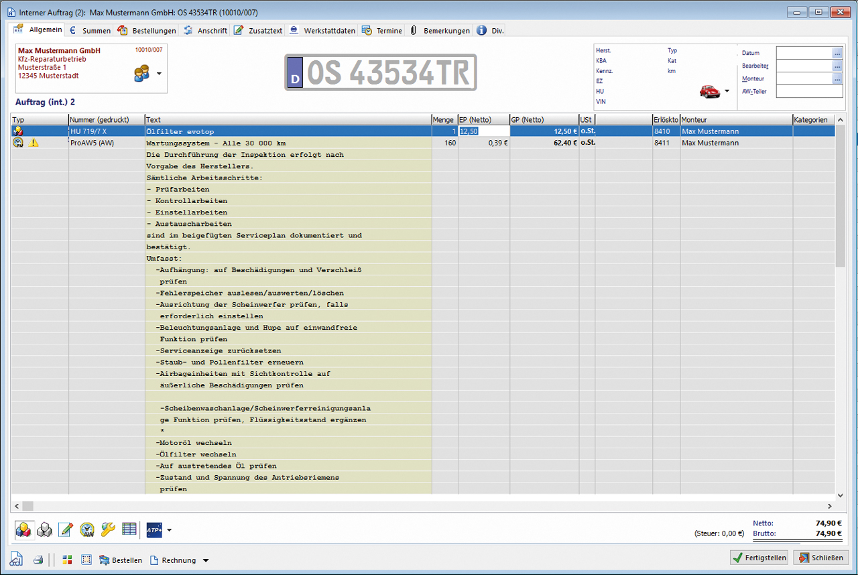858x575 pixels.
Task: Click the horizontal scrollbar left arrow
Action: (x=16, y=506)
